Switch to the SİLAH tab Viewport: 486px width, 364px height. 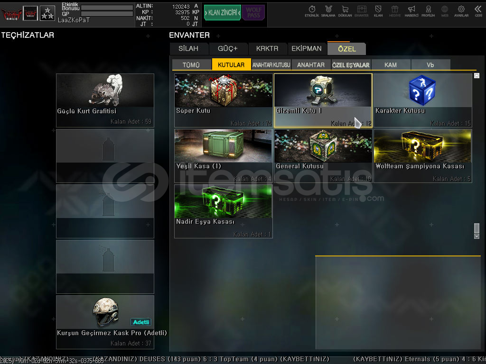click(x=188, y=49)
